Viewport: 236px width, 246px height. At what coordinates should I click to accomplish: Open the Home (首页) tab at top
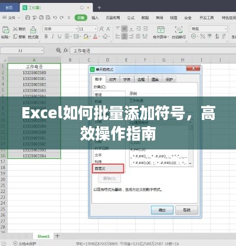click(9, 8)
